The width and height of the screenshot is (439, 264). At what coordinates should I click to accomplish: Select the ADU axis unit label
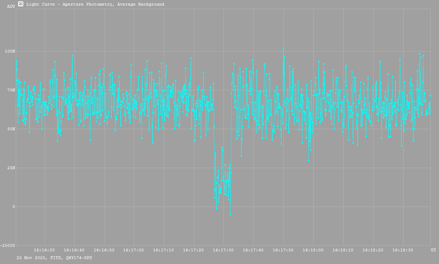[x=11, y=6]
